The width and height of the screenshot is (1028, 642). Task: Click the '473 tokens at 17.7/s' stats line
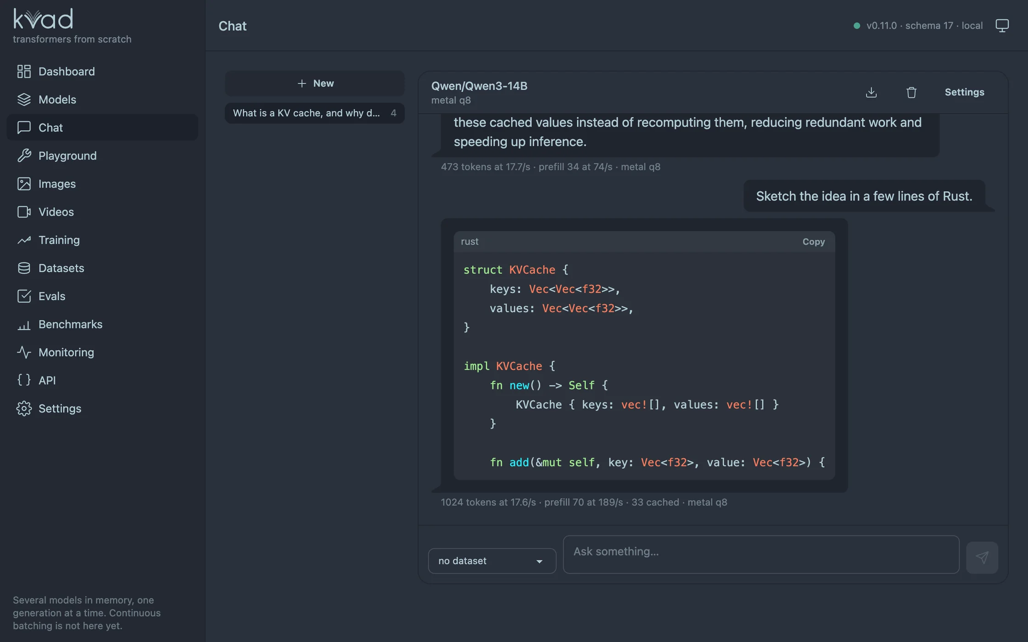click(x=550, y=167)
